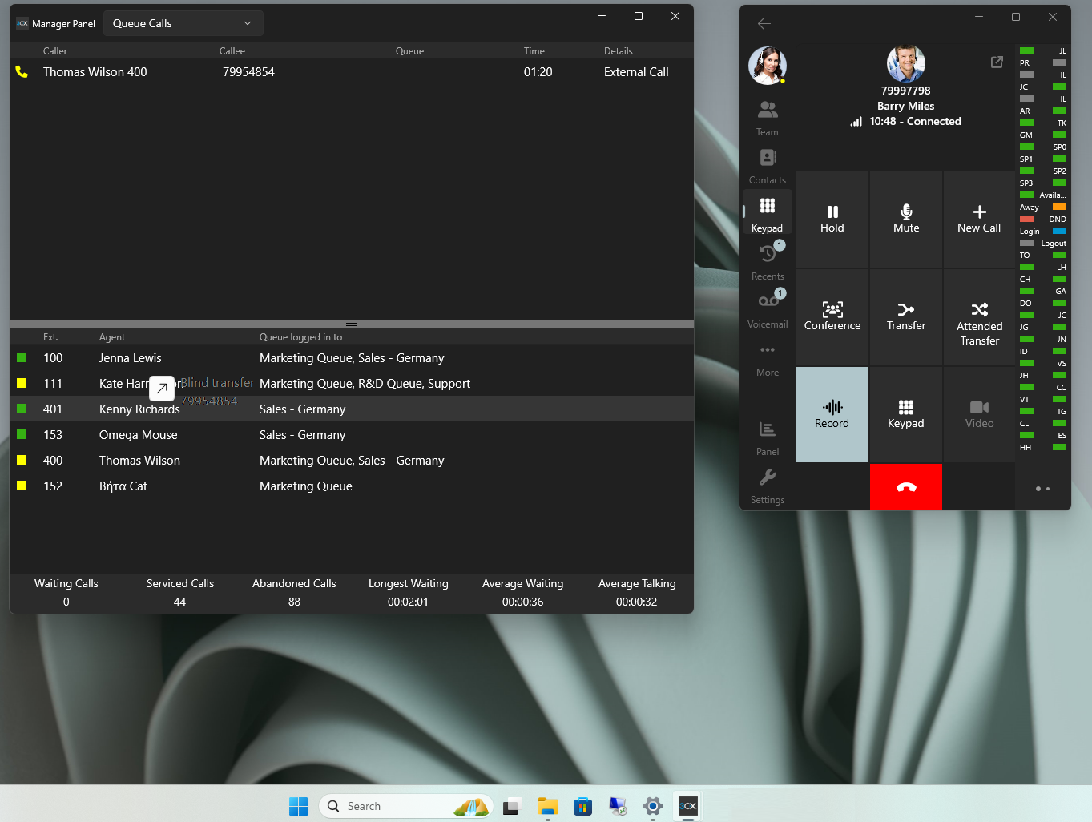Open the Recents call history
This screenshot has height=822, width=1092.
(x=767, y=263)
